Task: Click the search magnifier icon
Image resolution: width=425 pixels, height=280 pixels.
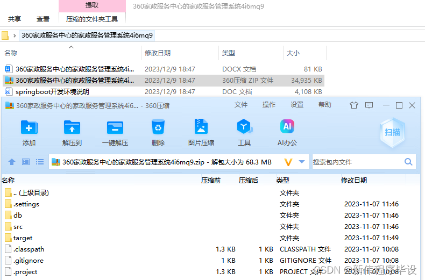Action: click(x=408, y=162)
